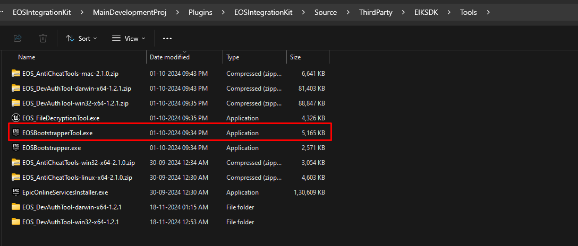Click the Size column header
The height and width of the screenshot is (246, 578).
295,57
